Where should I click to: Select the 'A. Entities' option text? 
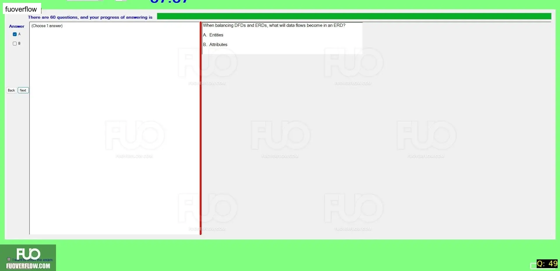pyautogui.click(x=213, y=35)
